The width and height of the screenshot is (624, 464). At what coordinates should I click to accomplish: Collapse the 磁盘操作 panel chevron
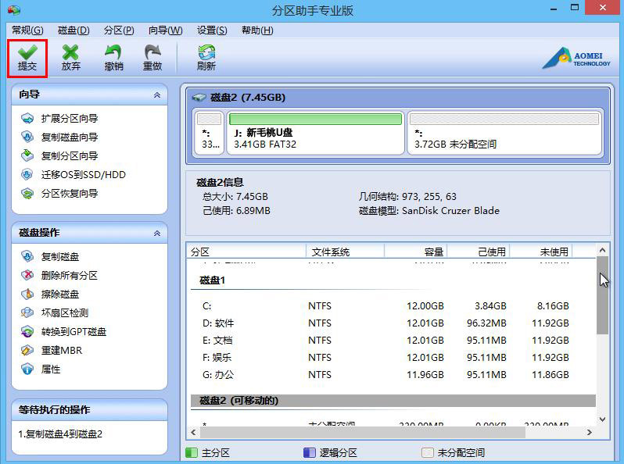[157, 234]
